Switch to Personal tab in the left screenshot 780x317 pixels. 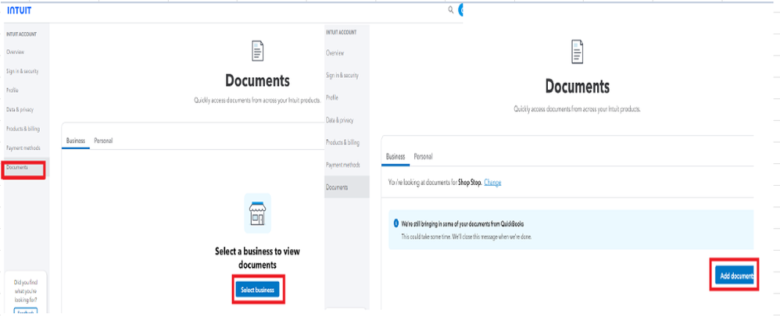tap(103, 141)
